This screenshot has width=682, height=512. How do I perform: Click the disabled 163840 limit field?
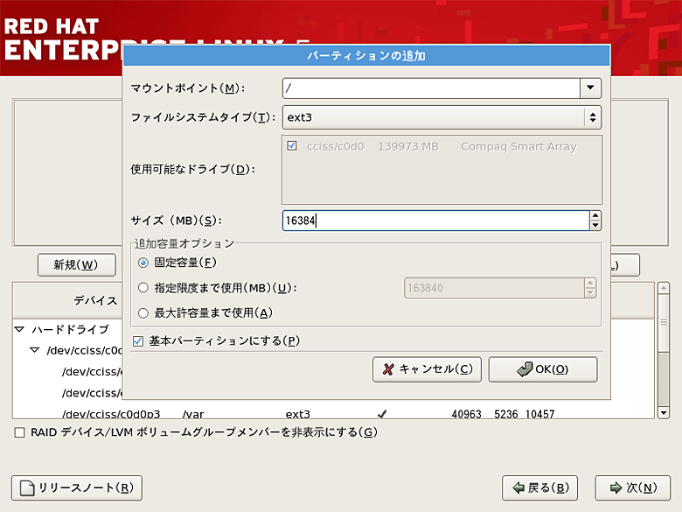click(x=495, y=288)
